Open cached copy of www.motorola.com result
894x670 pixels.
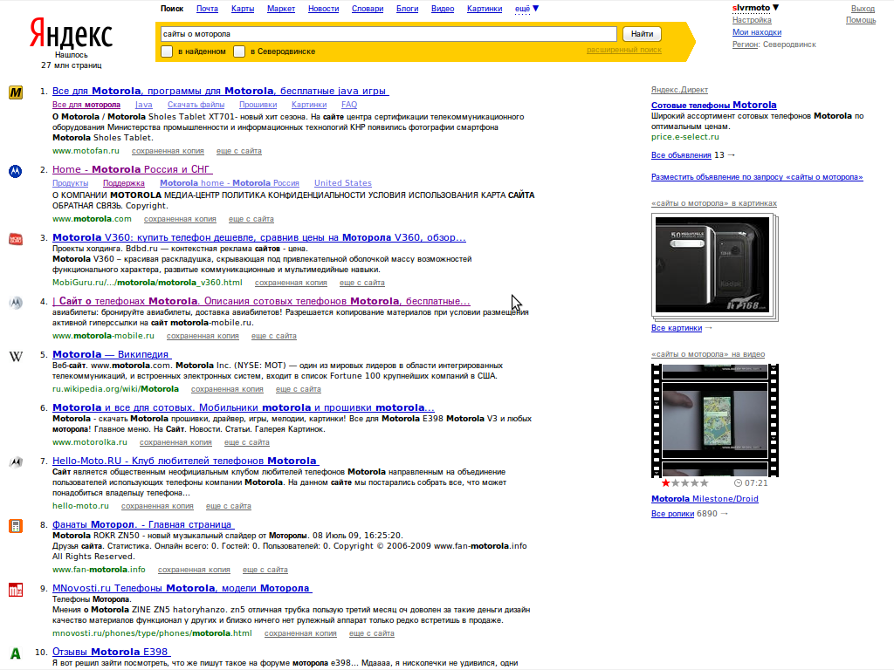point(180,219)
